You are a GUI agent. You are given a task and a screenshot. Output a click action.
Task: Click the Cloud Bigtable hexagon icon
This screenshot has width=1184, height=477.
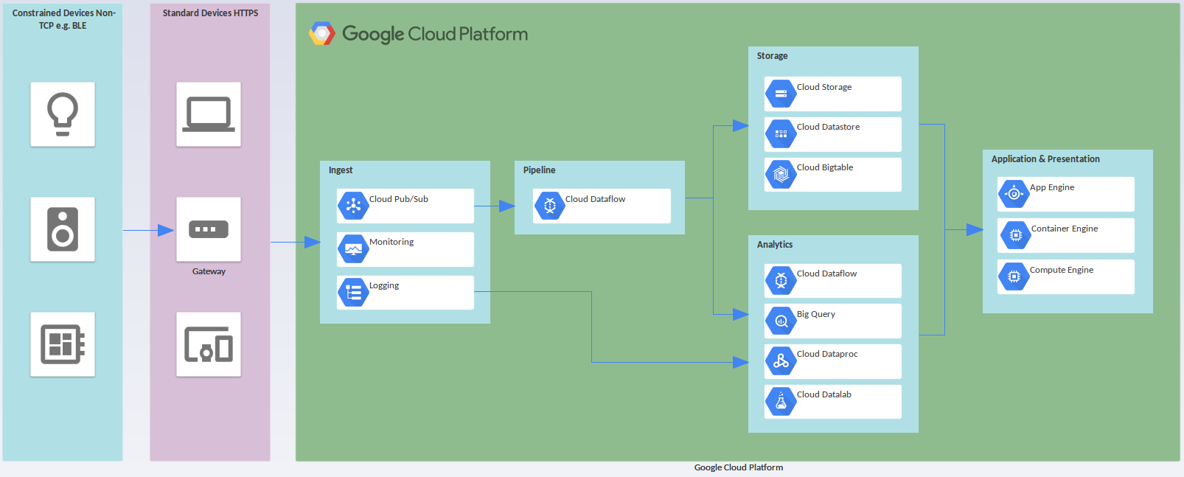tap(781, 175)
